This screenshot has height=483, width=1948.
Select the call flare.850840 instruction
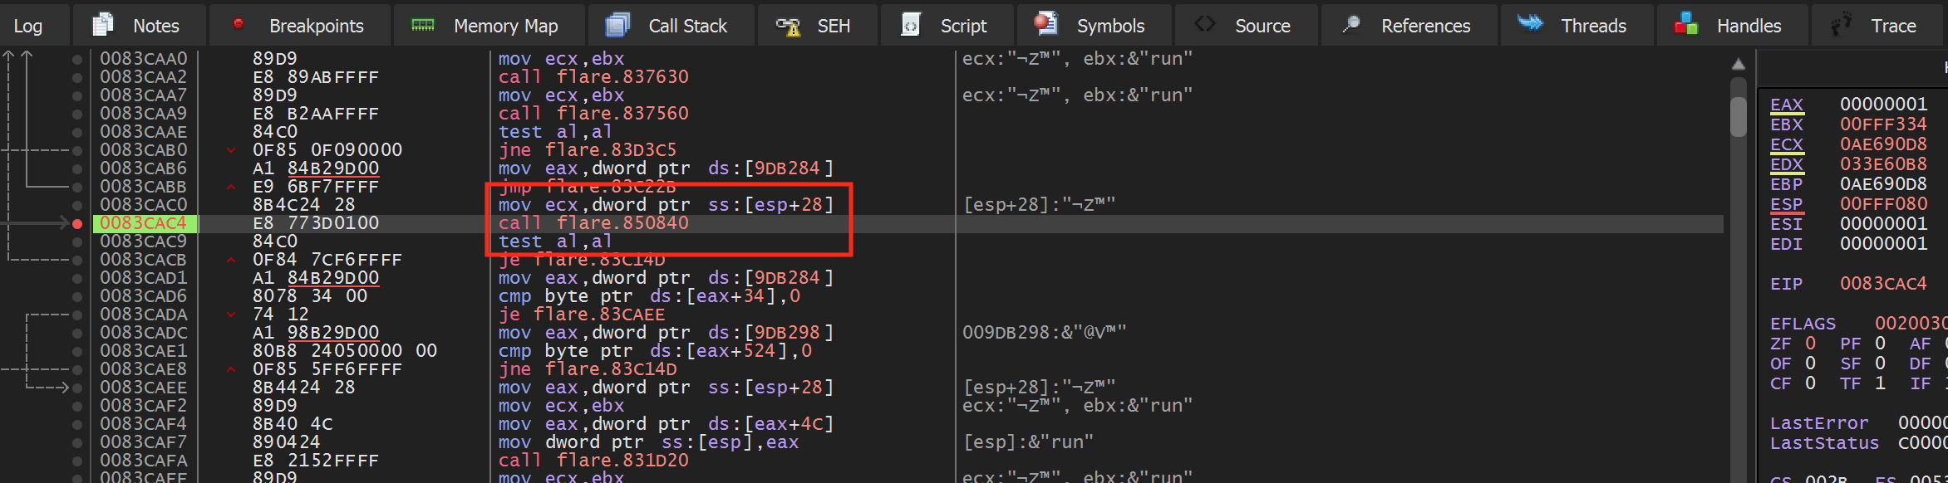pyautogui.click(x=593, y=223)
